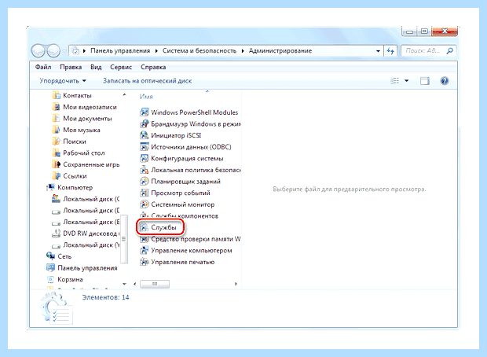Select the Системный монитор icon
The width and height of the screenshot is (487, 357).
144,204
